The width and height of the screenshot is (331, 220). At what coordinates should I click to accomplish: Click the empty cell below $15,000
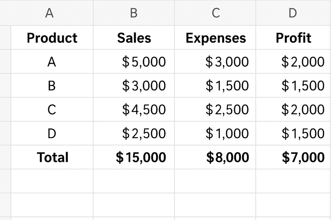[134, 181]
